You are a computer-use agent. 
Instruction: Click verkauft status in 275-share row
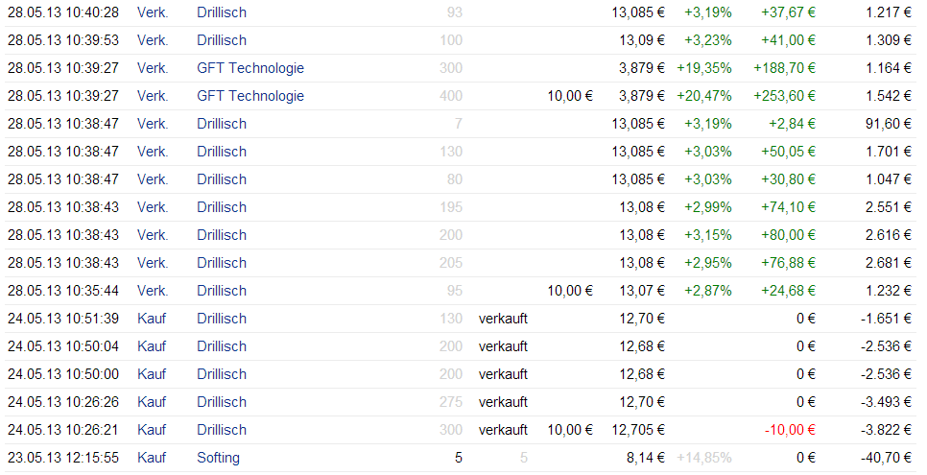[503, 402]
